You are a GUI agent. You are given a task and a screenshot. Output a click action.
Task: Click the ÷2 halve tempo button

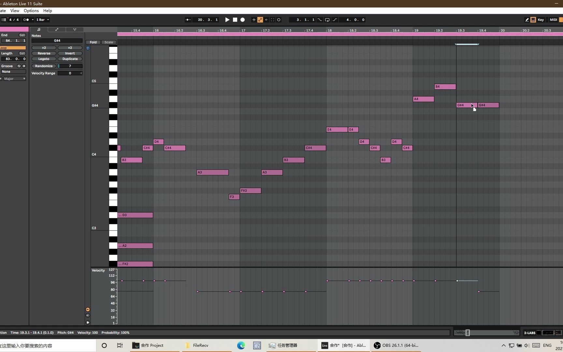[44, 48]
